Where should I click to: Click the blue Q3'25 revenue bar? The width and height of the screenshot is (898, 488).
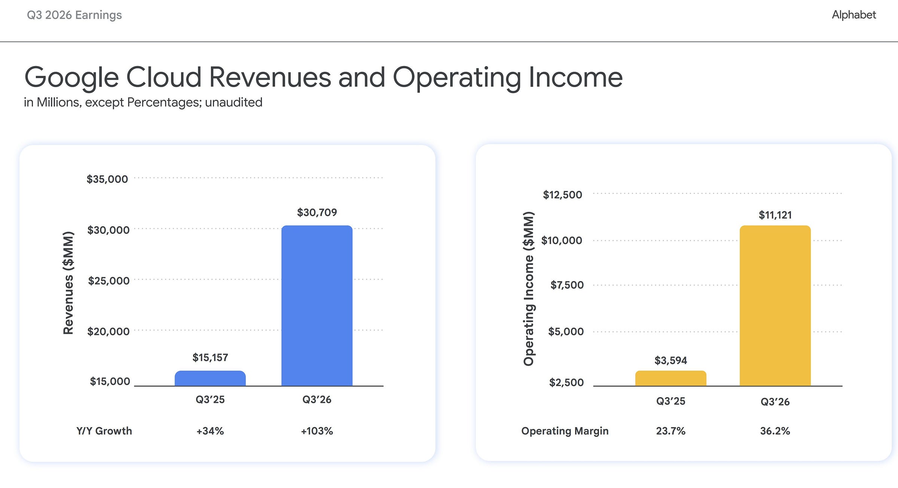pyautogui.click(x=210, y=378)
